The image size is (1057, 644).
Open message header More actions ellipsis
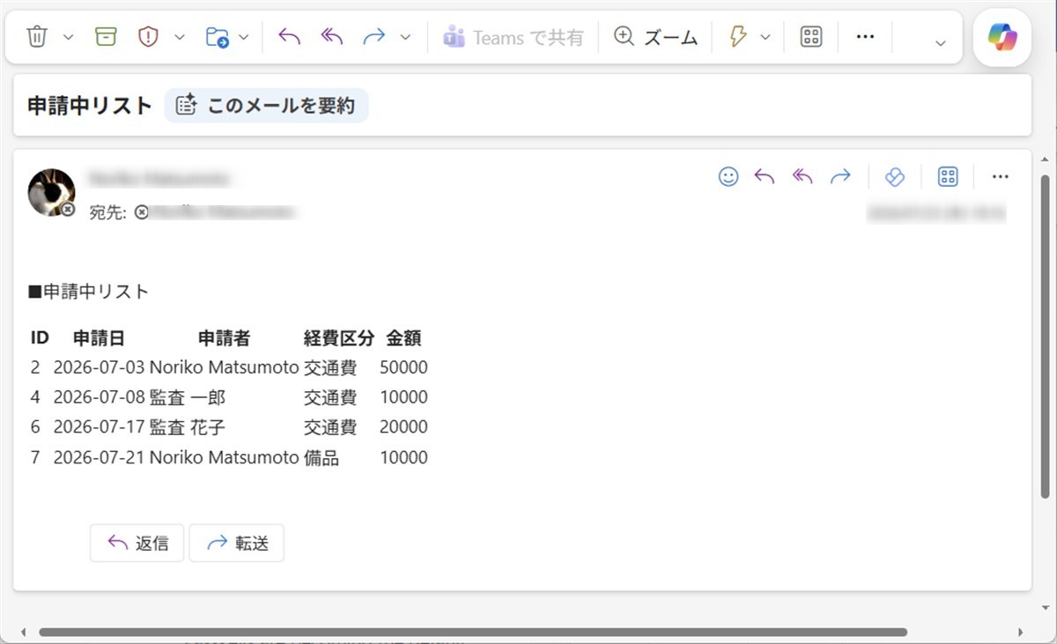1000,176
